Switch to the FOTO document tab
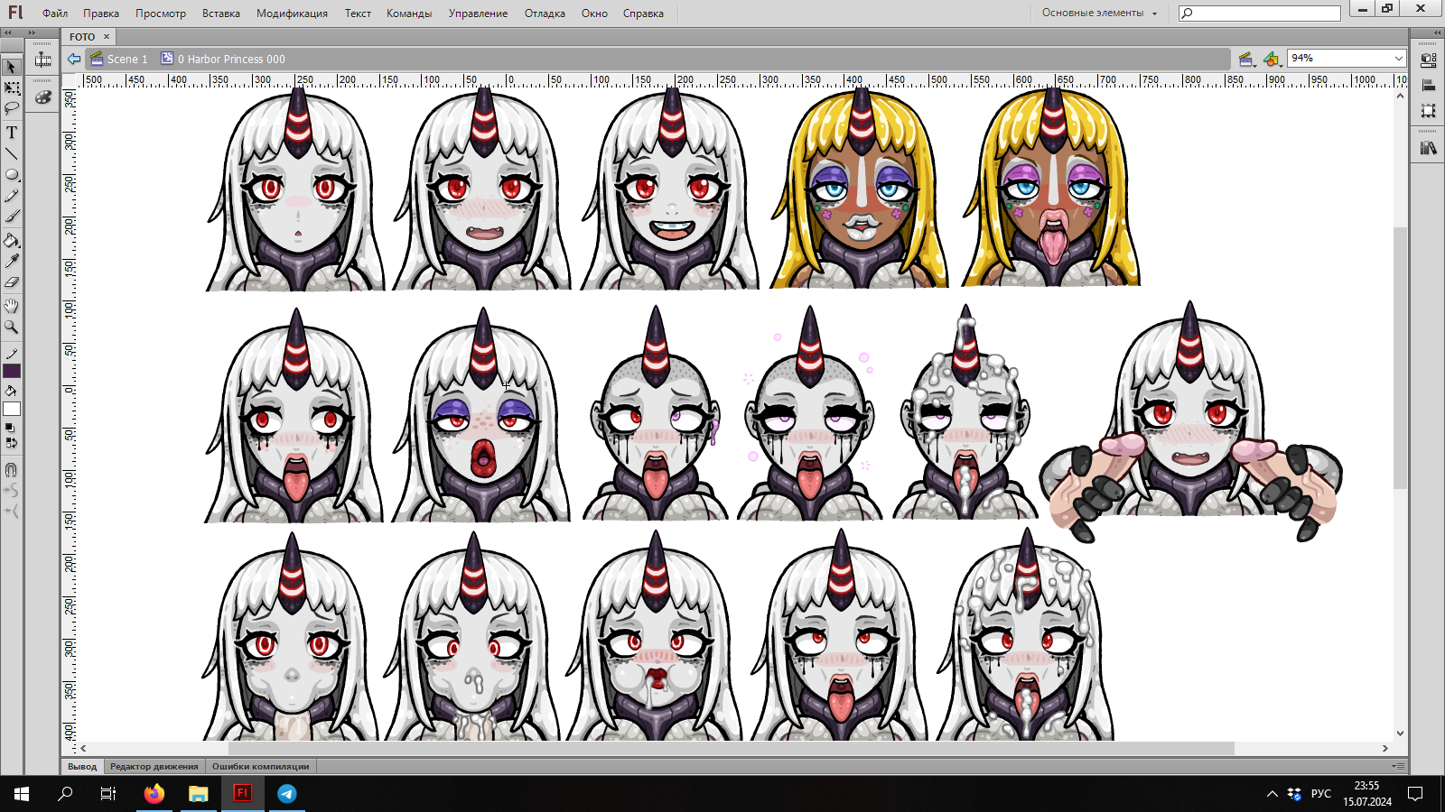 82,37
